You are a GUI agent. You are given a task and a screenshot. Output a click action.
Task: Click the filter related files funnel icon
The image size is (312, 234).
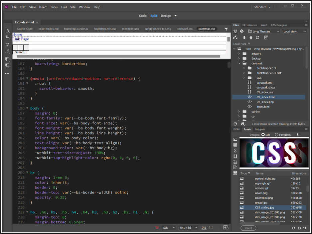click(226, 29)
